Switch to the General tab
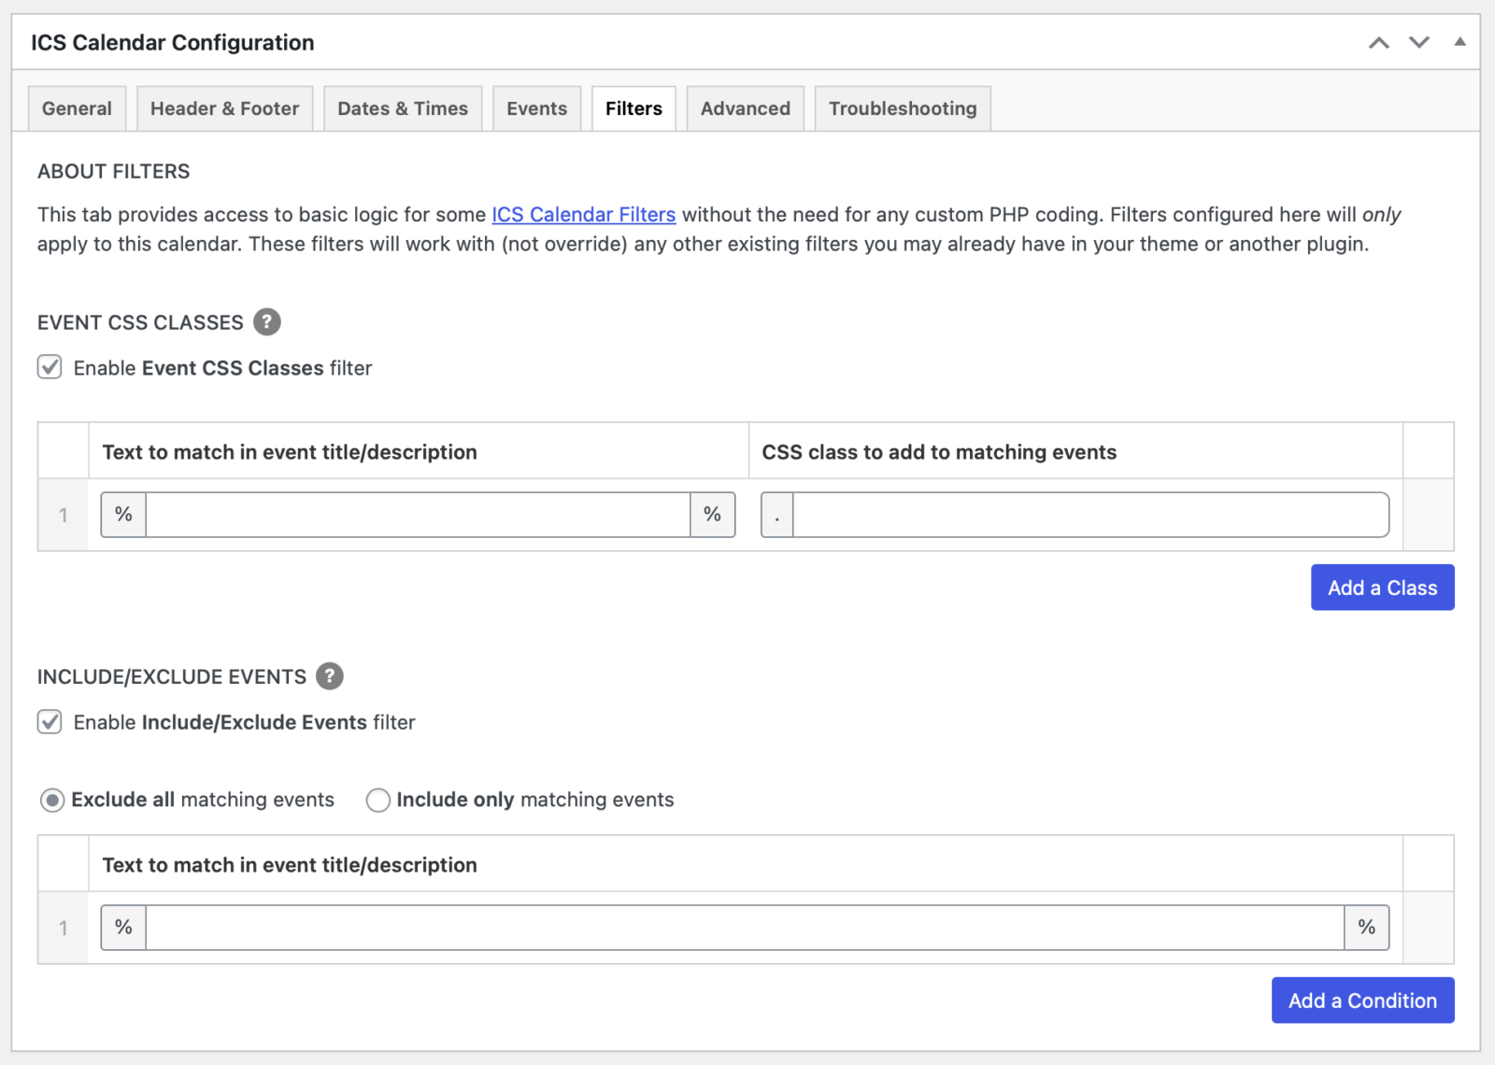The image size is (1495, 1065). [77, 108]
